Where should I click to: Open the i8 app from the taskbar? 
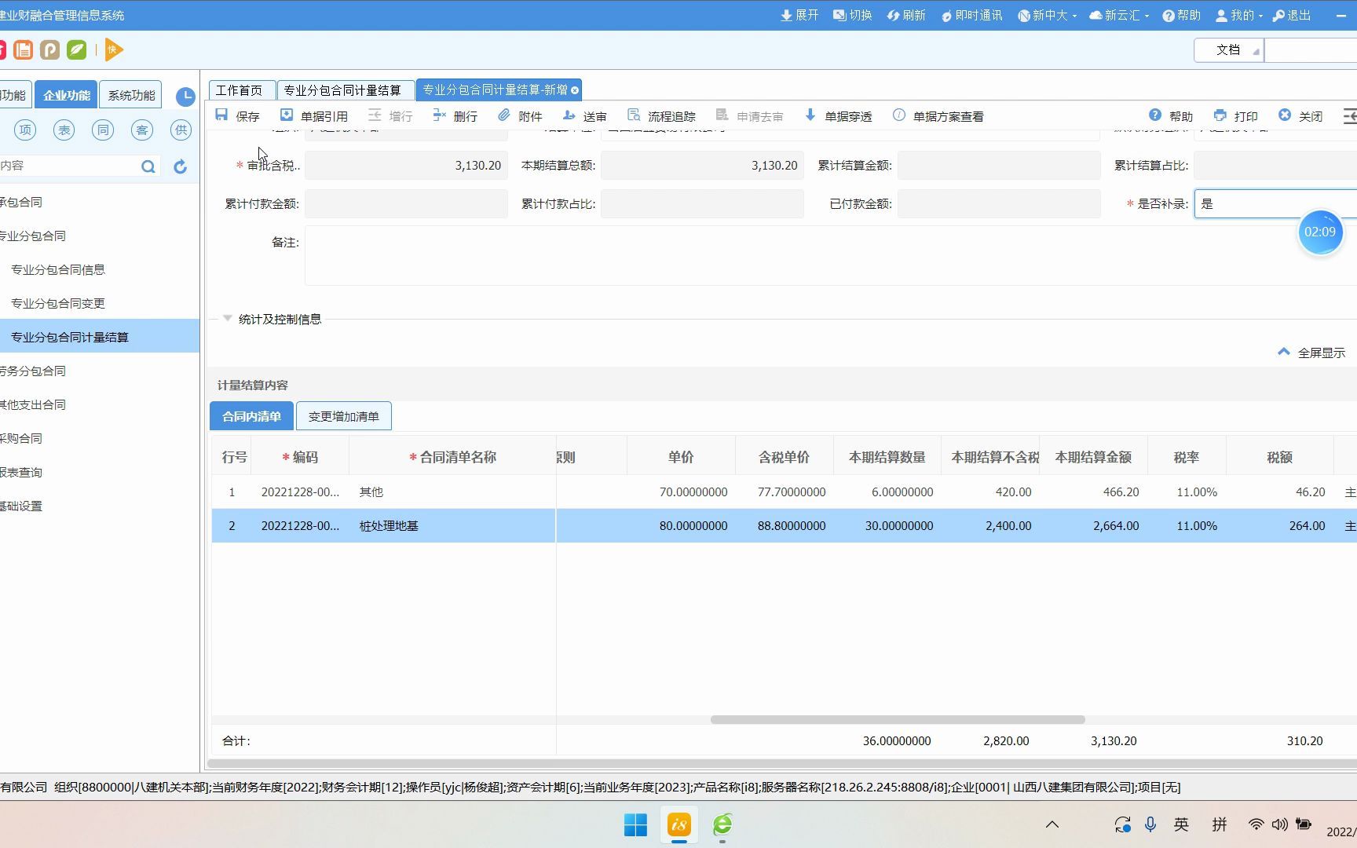pos(678,825)
